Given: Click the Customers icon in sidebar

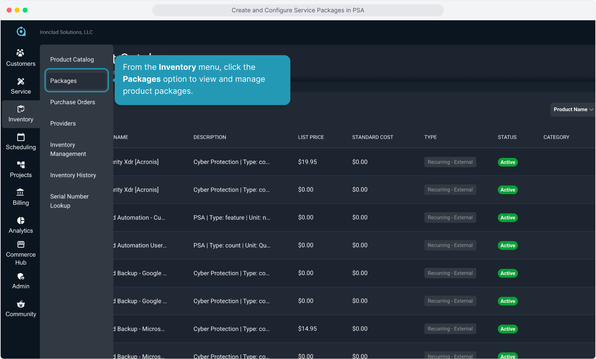Looking at the screenshot, I should tap(21, 53).
